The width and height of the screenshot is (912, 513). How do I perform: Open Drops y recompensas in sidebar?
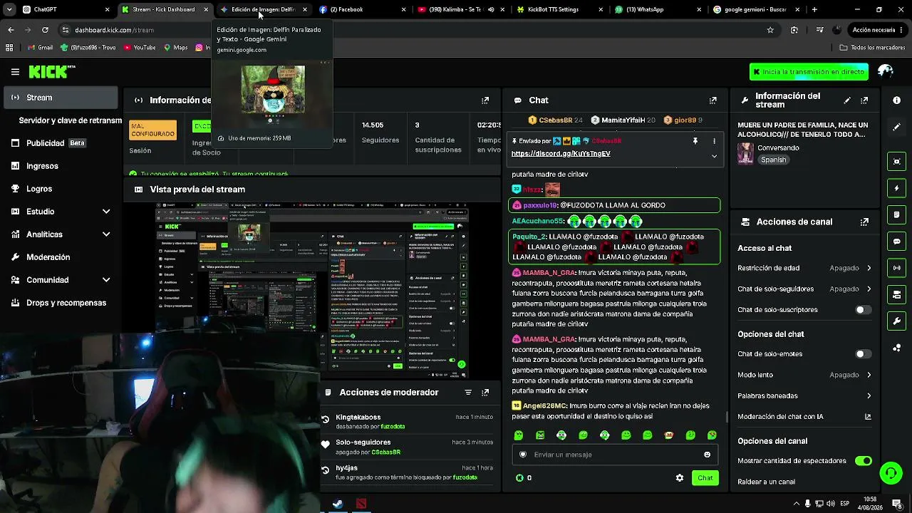coord(61,303)
